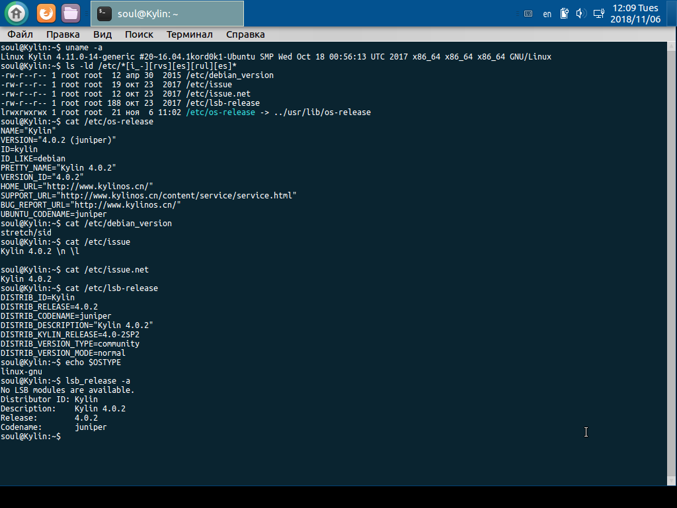Open the Терминал menu

(190, 34)
